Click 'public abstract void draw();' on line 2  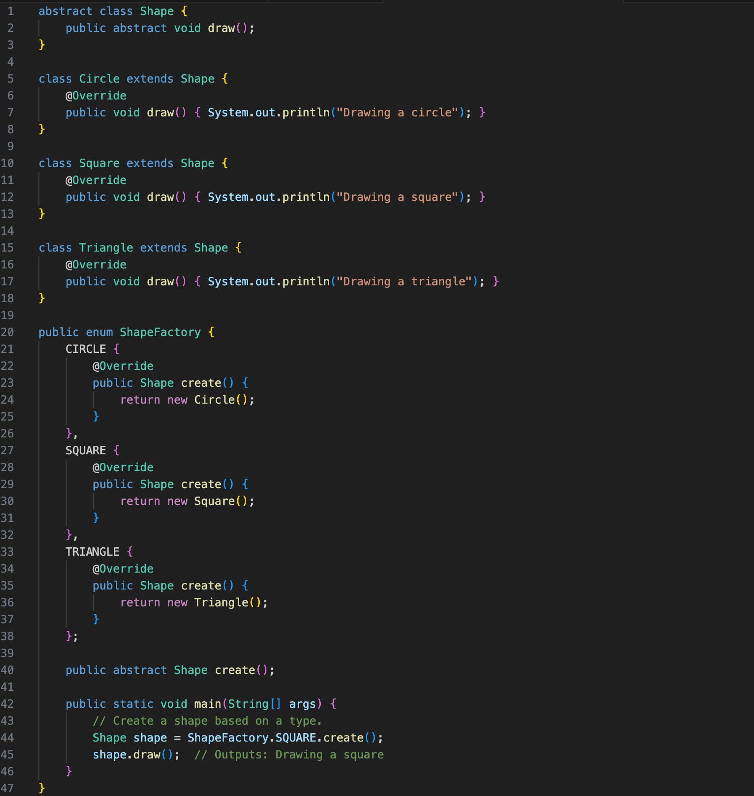160,28
